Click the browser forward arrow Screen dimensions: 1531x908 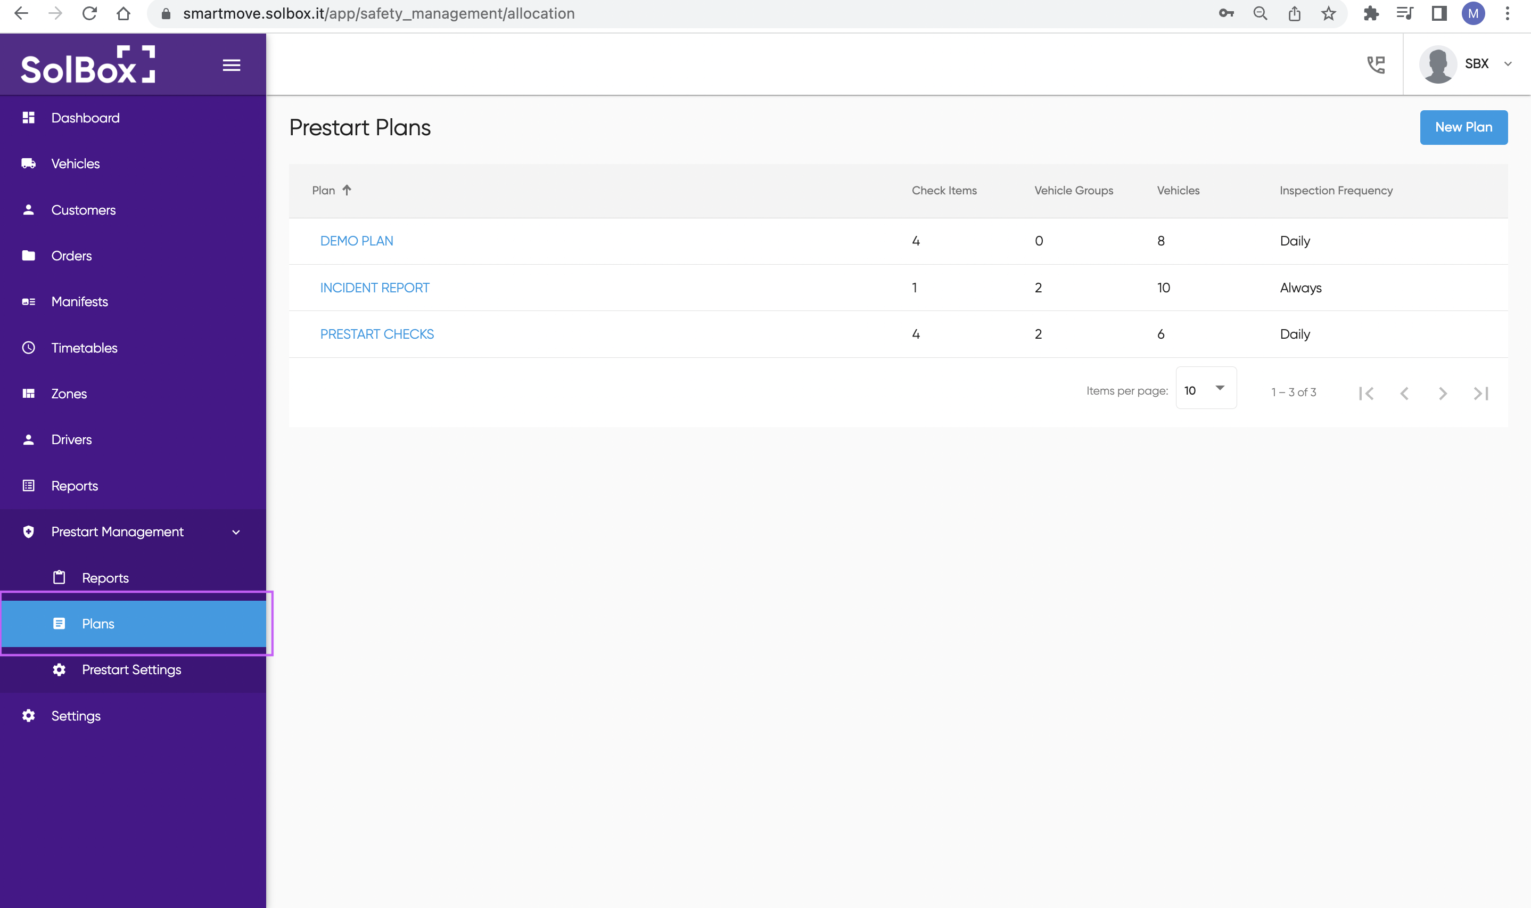(55, 13)
